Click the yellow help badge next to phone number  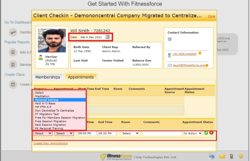coord(200,53)
